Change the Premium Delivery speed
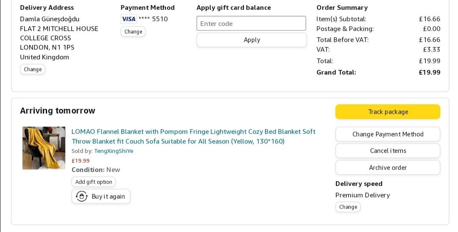Viewport: 458px width, 232px height. tap(348, 207)
